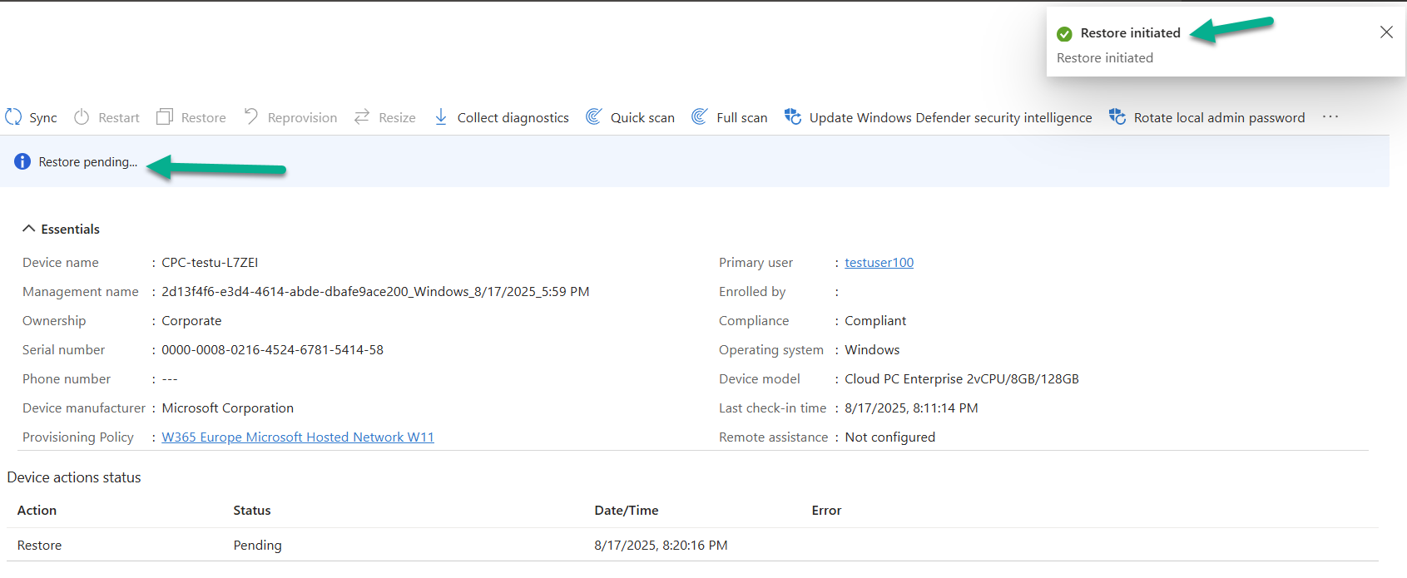The height and width of the screenshot is (578, 1407).
Task: Open the more actions ellipsis menu
Action: (1330, 116)
